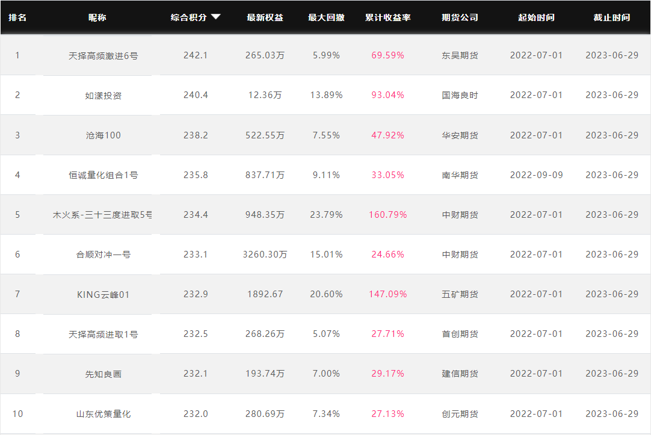The image size is (651, 435).
Task: Click the 累计收益率 column header
Action: (388, 17)
